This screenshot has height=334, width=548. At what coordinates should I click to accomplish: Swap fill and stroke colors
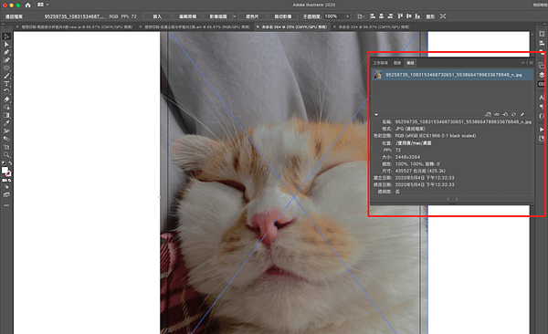click(x=10, y=163)
